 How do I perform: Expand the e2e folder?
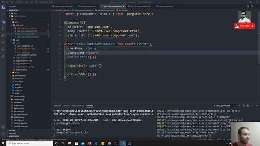[15, 13]
